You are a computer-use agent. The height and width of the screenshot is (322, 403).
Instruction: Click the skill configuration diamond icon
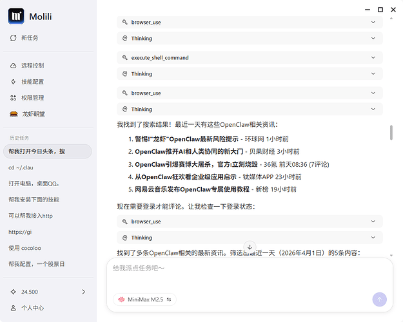click(x=13, y=82)
